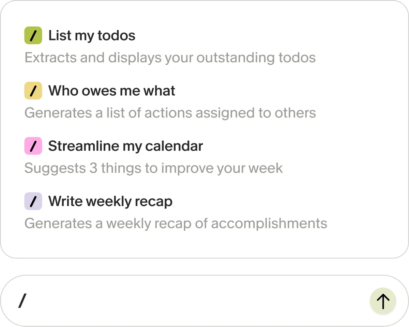The image size is (409, 327).
Task: Run the Streamline my calendar command
Action: [x=125, y=146]
